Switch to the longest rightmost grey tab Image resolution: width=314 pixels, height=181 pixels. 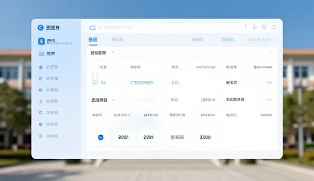[259, 39]
